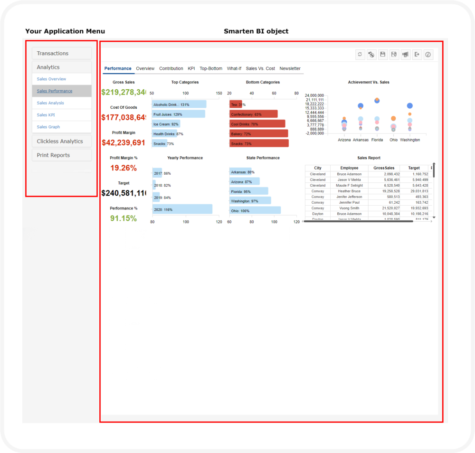
Task: Click the 19,258,528 gross sales cell
Action: [384, 191]
